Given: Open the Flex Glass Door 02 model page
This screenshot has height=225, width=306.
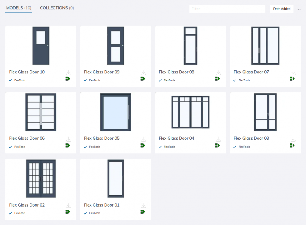Looking at the screenshot, I should click(x=27, y=205).
